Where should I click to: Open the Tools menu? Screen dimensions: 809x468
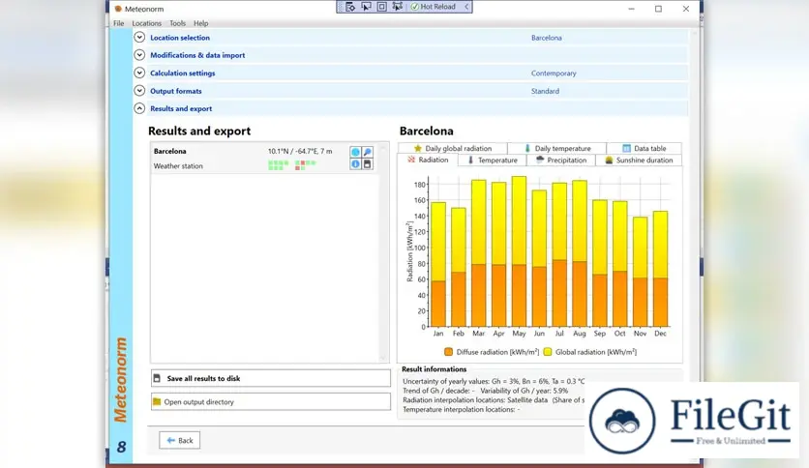[x=177, y=23]
